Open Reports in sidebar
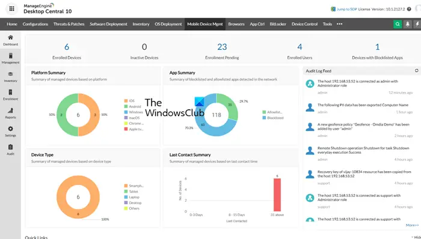 pyautogui.click(x=10, y=113)
